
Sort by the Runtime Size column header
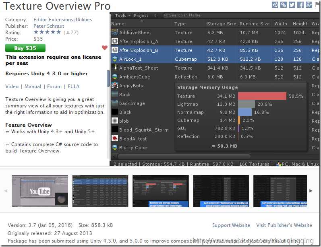(255, 24)
